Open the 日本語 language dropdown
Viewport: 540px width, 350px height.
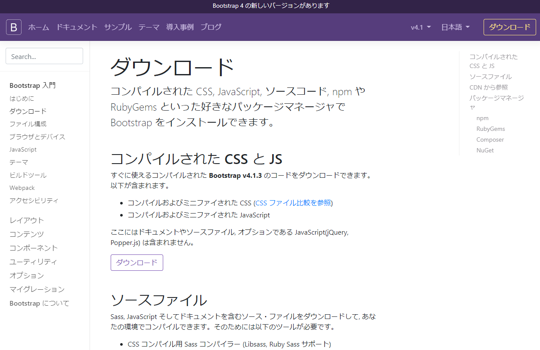coord(455,27)
